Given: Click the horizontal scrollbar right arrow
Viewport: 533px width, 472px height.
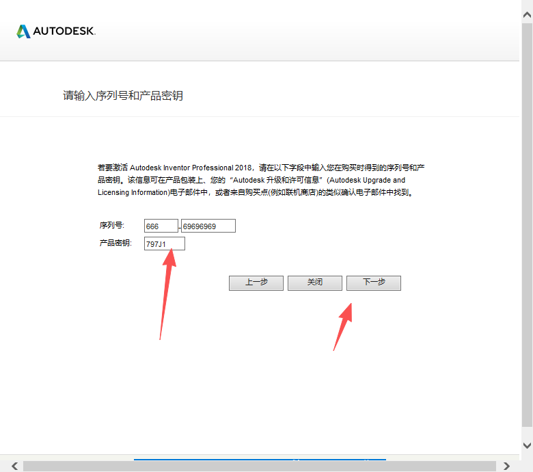Looking at the screenshot, I should point(506,466).
